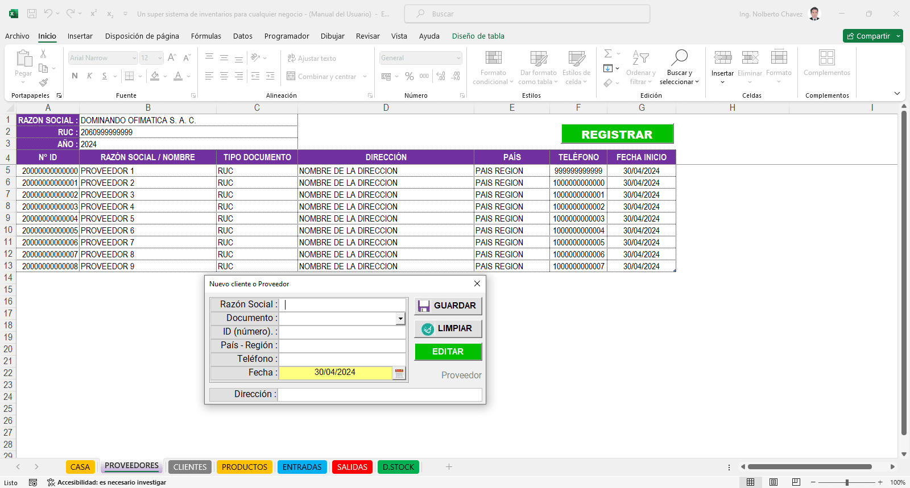Click the Insertar celdas icon
Viewport: 910px width, 488px height.
(722, 58)
